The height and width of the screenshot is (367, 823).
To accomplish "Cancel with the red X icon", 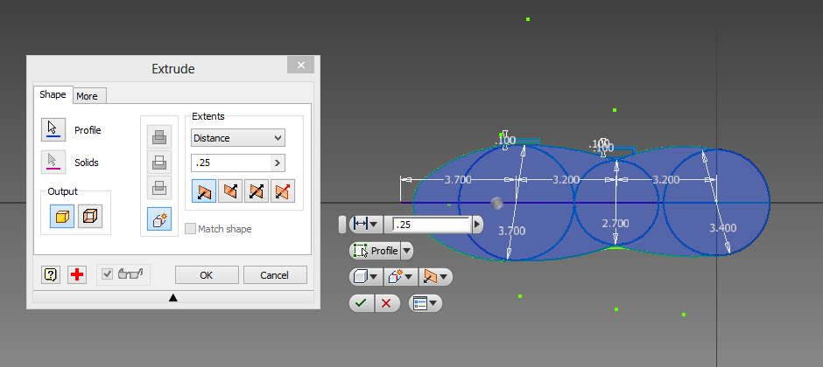I will click(387, 303).
